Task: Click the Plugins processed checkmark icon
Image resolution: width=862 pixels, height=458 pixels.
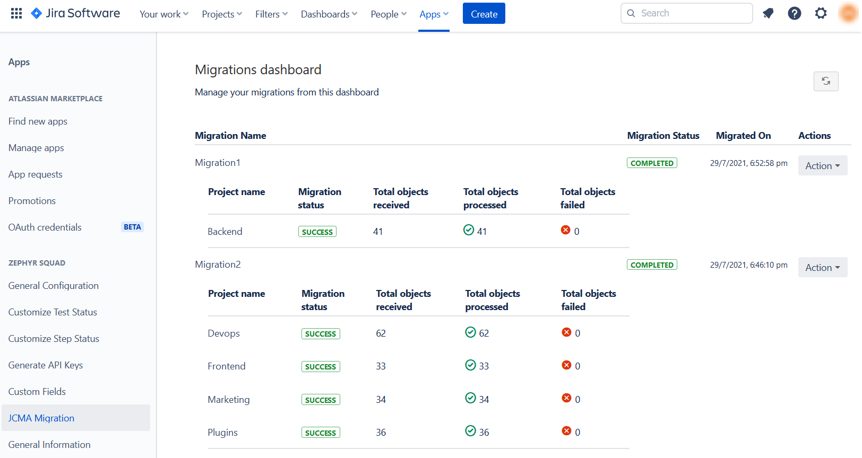Action: coord(470,430)
